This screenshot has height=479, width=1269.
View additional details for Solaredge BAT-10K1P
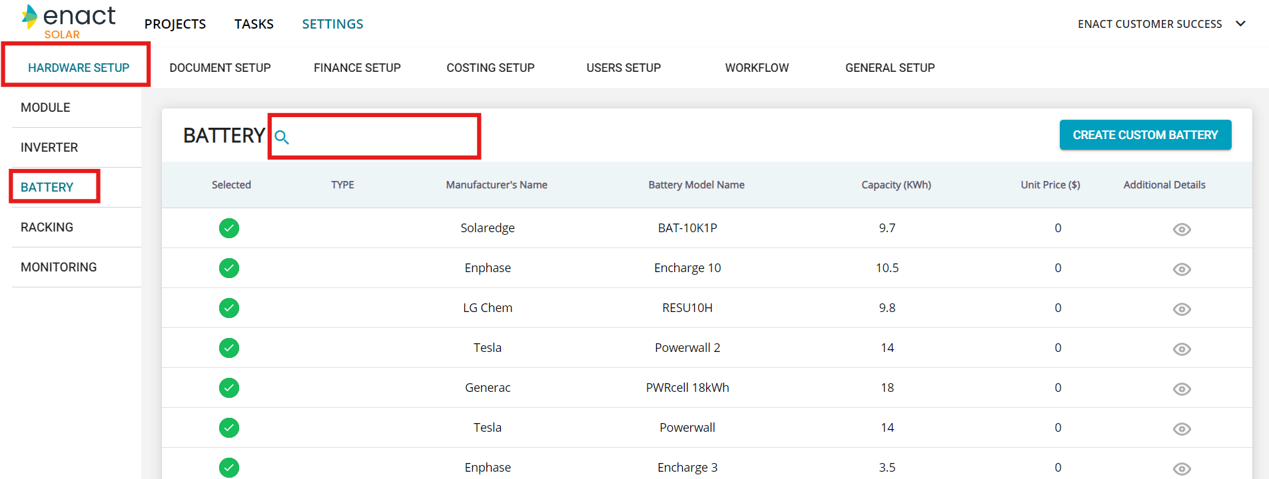(1182, 229)
